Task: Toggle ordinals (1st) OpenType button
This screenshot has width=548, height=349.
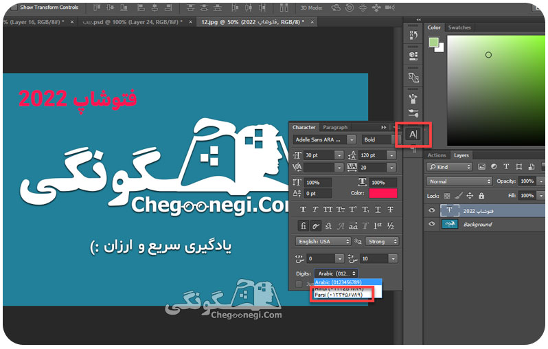Action: point(378,226)
